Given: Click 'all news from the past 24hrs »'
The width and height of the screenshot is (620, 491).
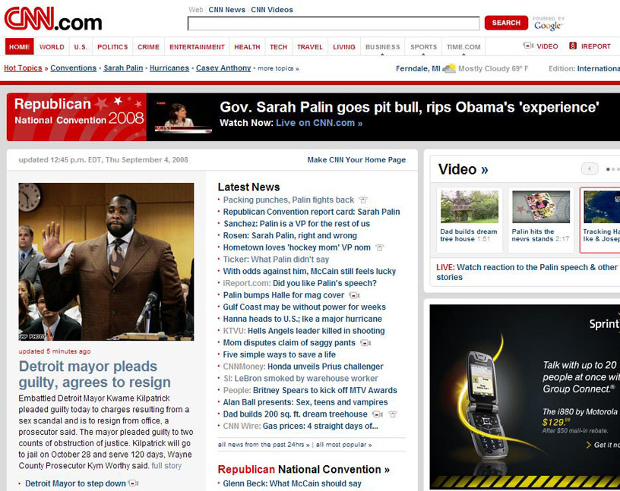Looking at the screenshot, I should pyautogui.click(x=264, y=445).
